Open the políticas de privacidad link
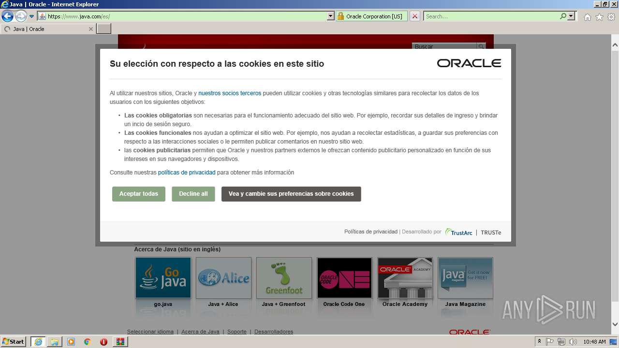 (x=187, y=173)
